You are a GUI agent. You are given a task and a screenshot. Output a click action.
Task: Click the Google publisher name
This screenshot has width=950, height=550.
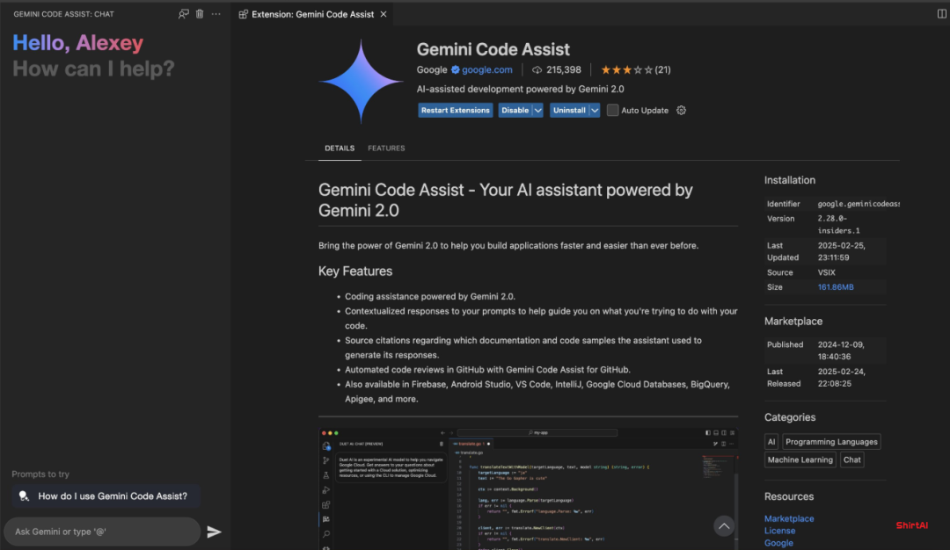(432, 69)
